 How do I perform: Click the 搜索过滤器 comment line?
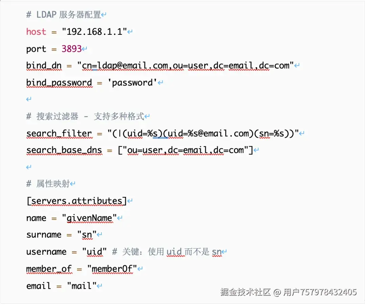pyautogui.click(x=85, y=116)
